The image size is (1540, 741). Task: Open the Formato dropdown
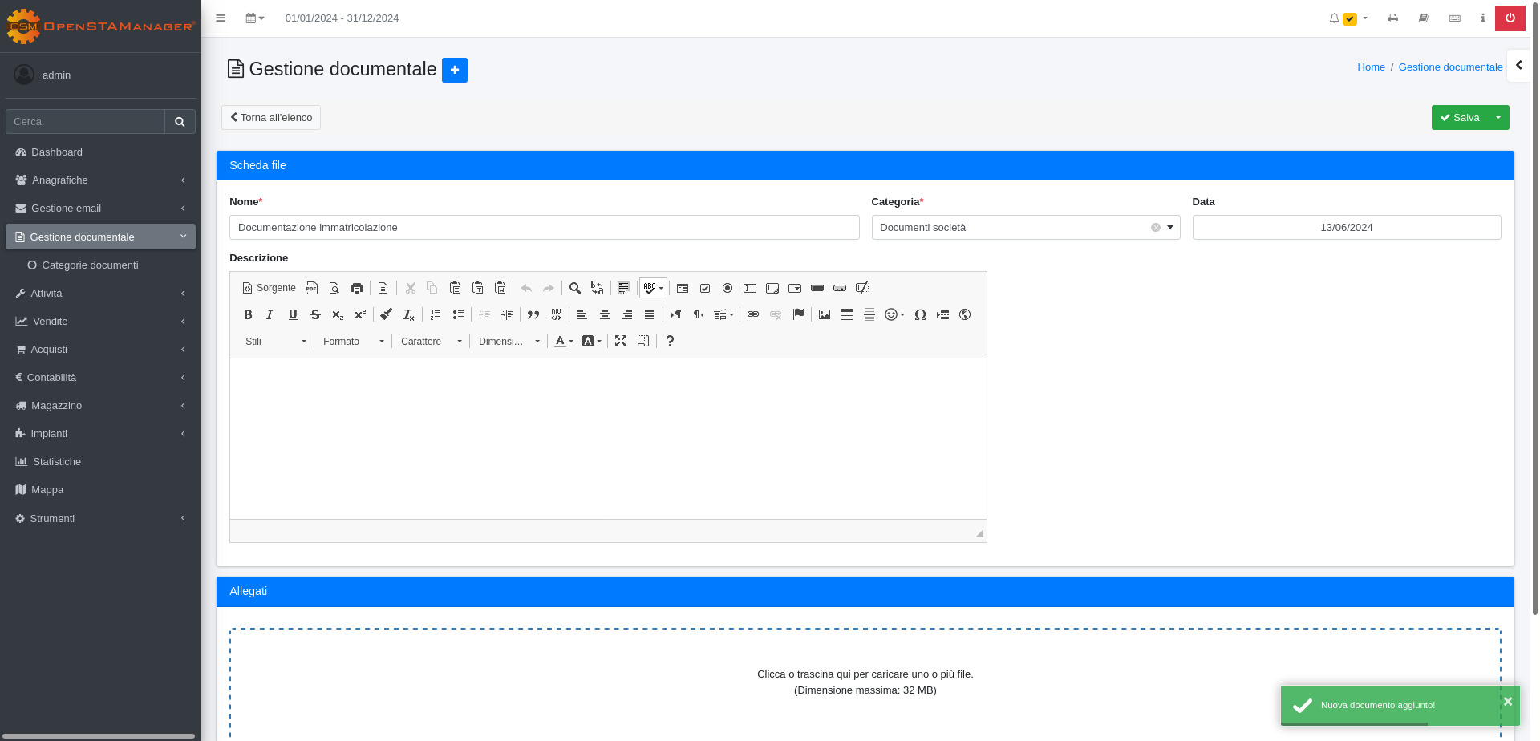click(354, 341)
